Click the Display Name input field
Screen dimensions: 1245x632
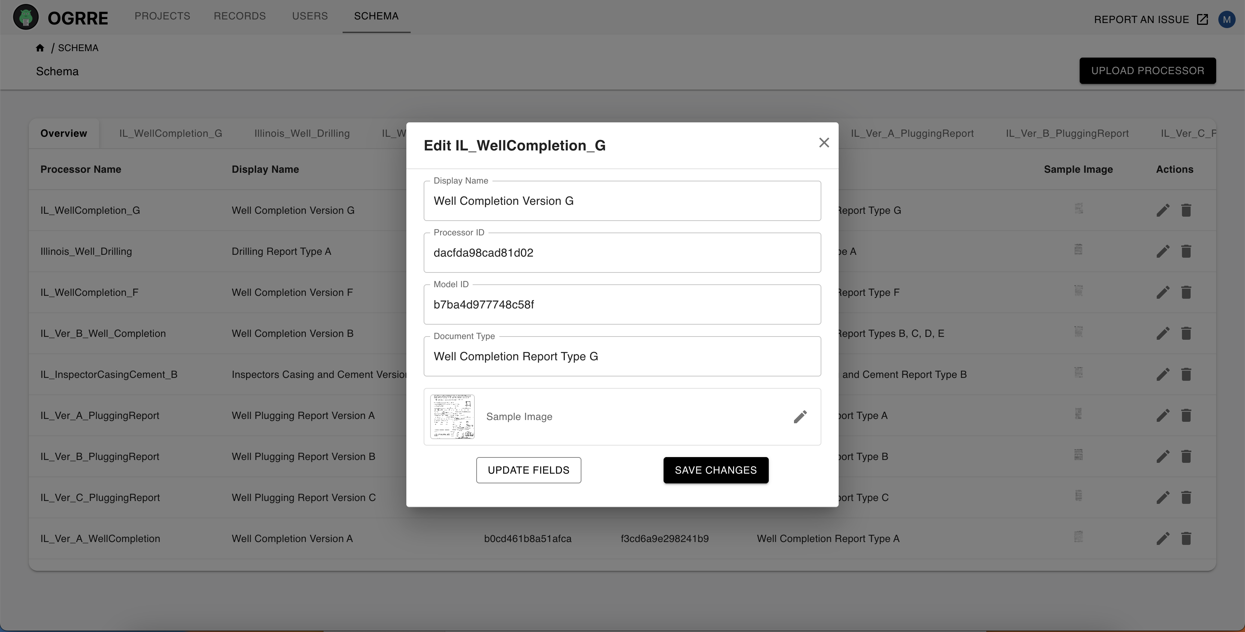[621, 201]
